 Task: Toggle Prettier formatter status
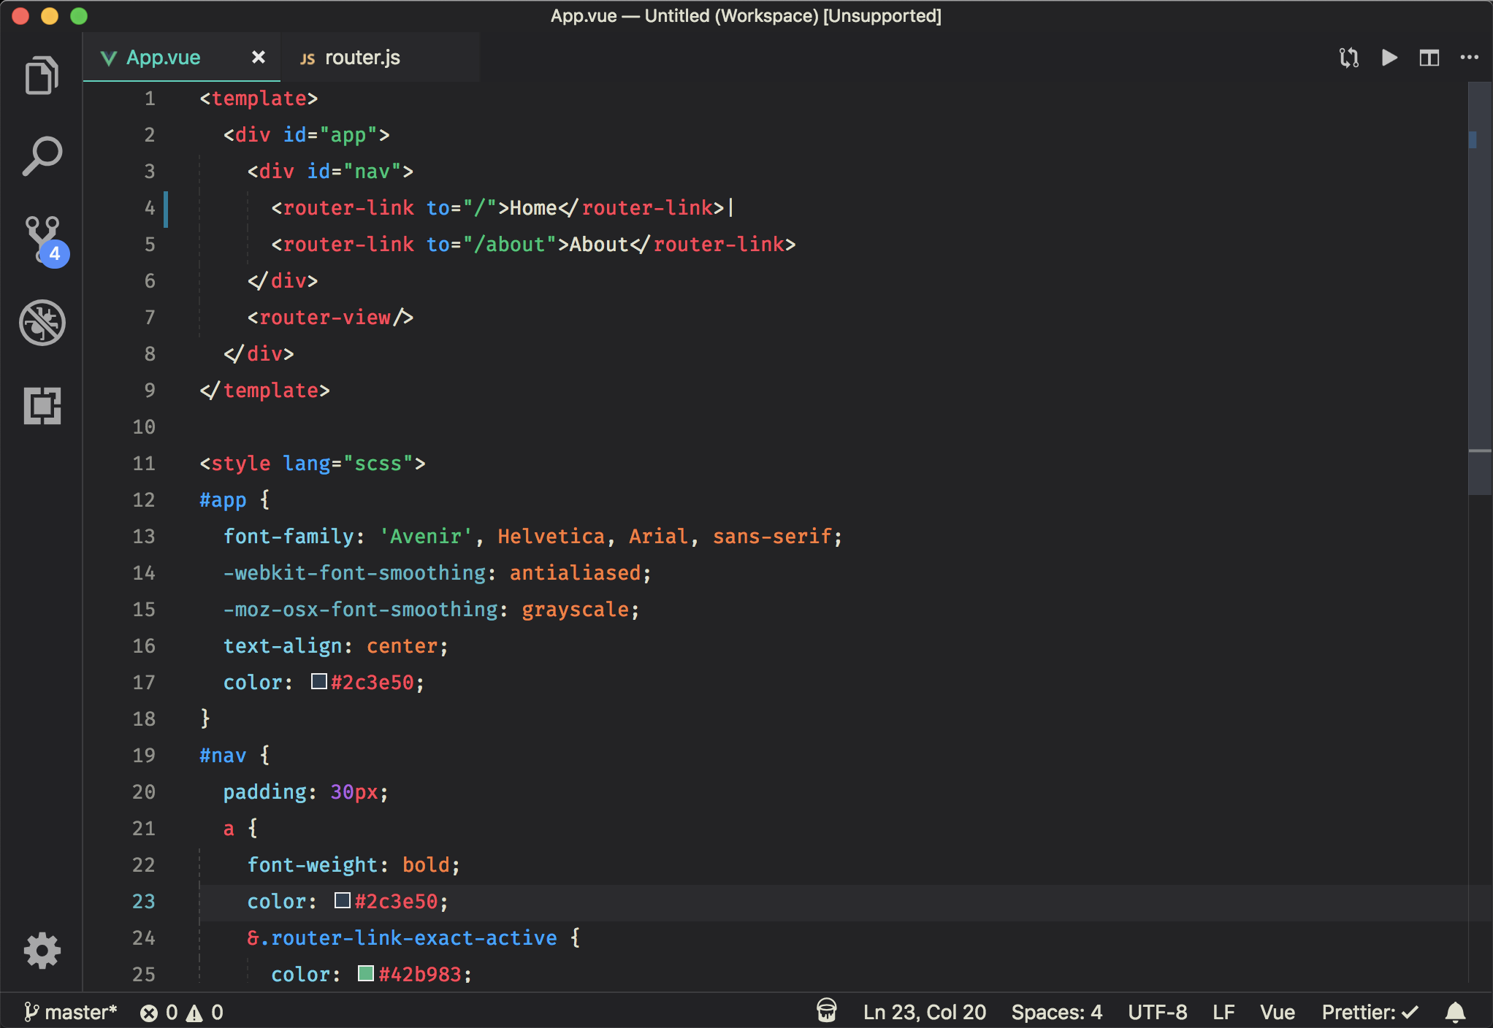[x=1370, y=1012]
